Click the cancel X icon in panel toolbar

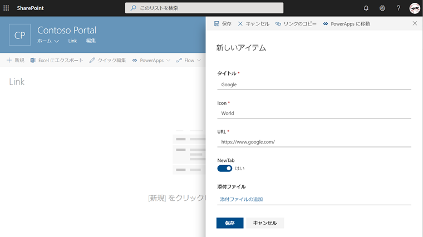coord(240,24)
